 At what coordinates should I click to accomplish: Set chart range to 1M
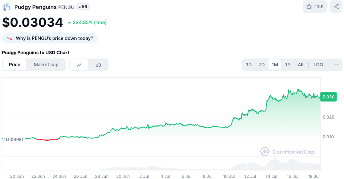tap(275, 65)
